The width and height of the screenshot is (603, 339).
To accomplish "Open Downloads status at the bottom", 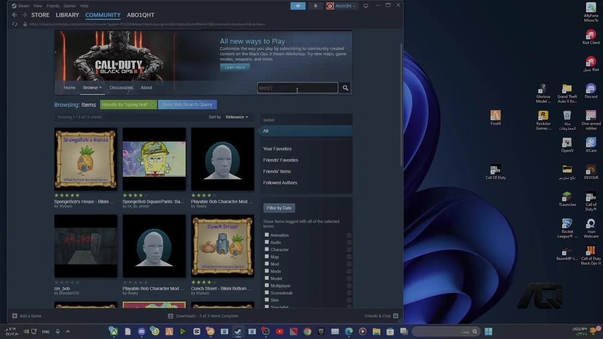I will (x=203, y=316).
